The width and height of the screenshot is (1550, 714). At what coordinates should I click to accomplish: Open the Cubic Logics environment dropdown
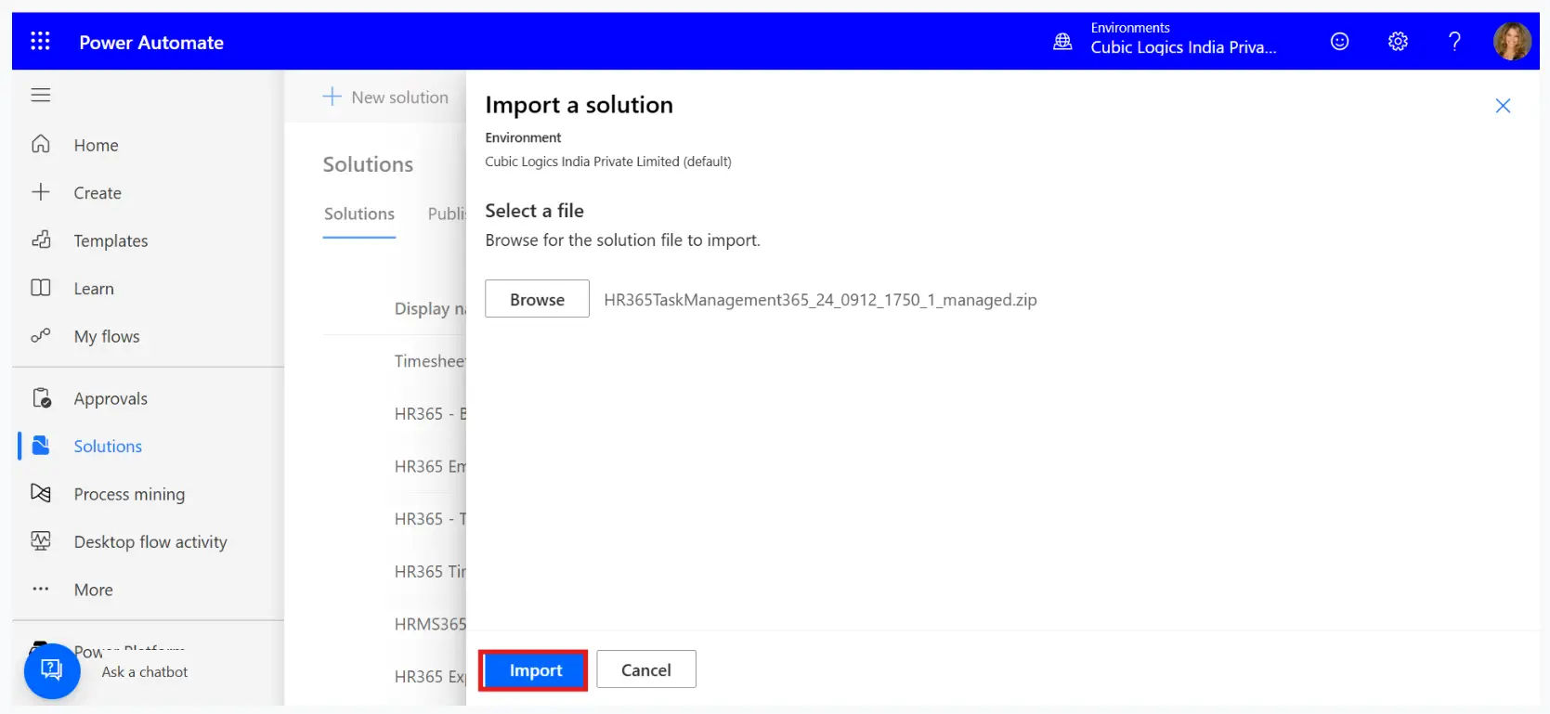[x=1182, y=47]
